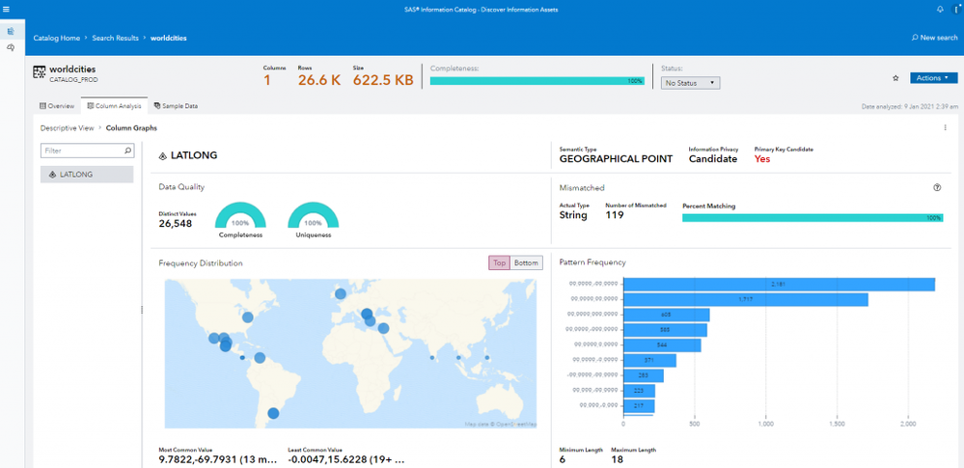Select the top catalog icon in left sidebar
Screen dimensions: 964x468
coord(11,31)
